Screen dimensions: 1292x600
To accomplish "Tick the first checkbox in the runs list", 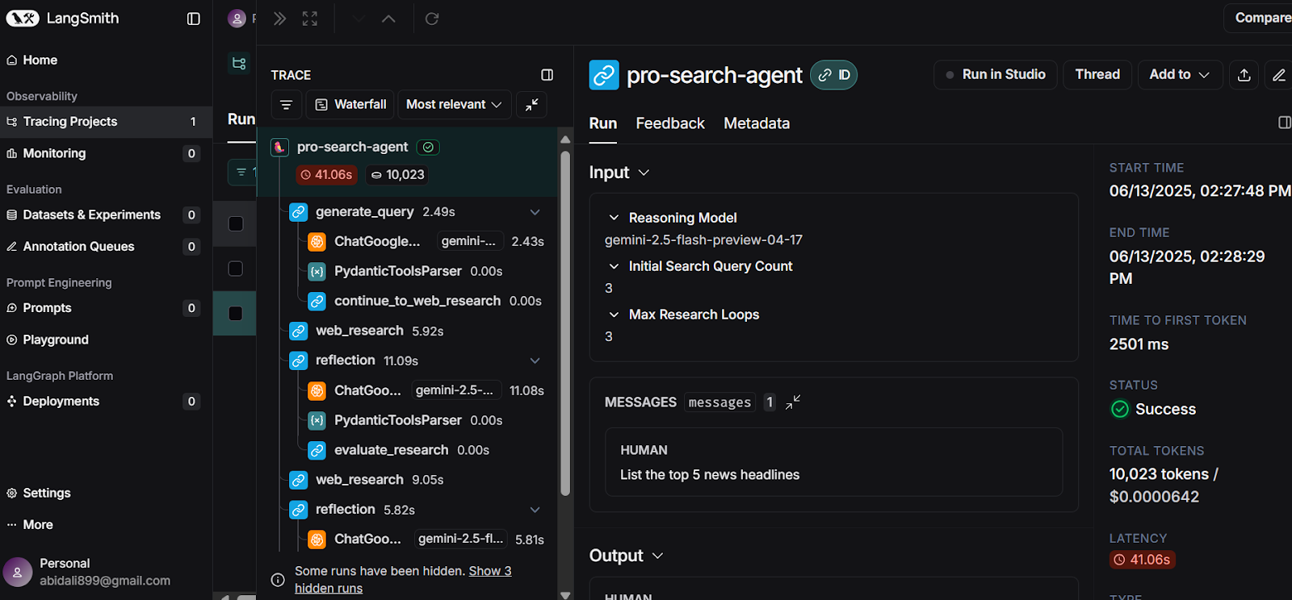I will point(236,223).
